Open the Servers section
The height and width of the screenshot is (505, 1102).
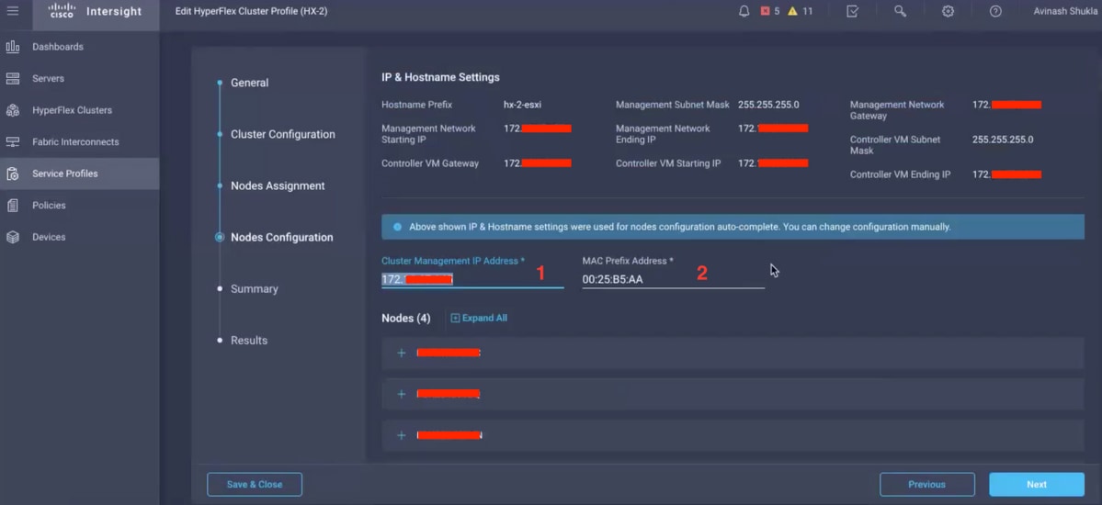pyautogui.click(x=48, y=79)
